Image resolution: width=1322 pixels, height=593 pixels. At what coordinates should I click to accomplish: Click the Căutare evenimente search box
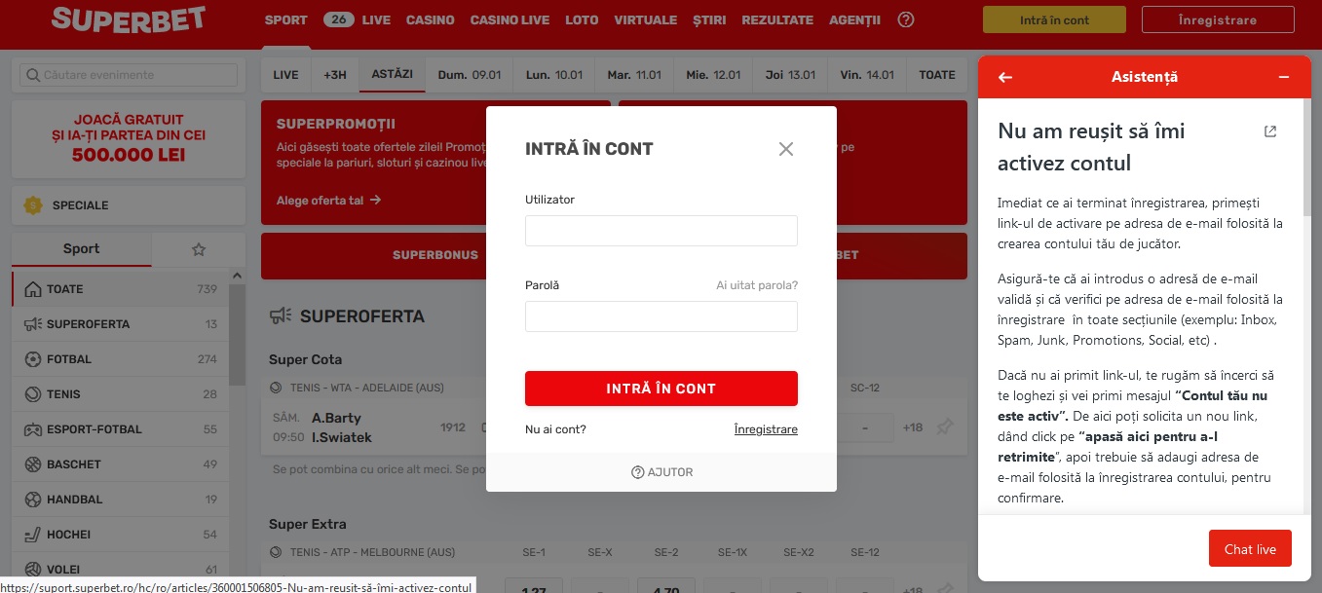click(129, 75)
